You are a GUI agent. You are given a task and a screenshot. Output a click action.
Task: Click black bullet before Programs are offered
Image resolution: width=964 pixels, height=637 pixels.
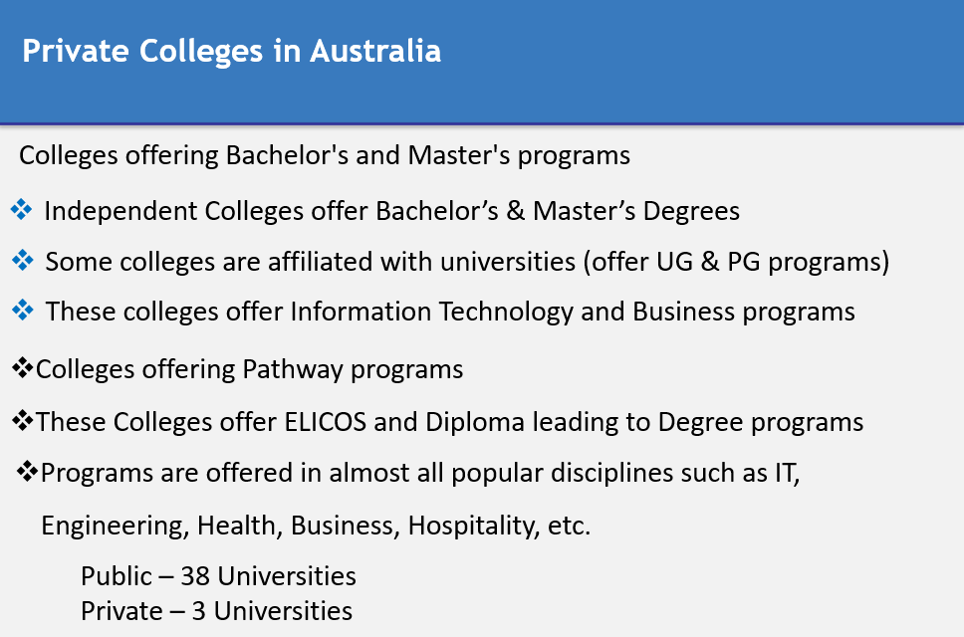pos(28,472)
